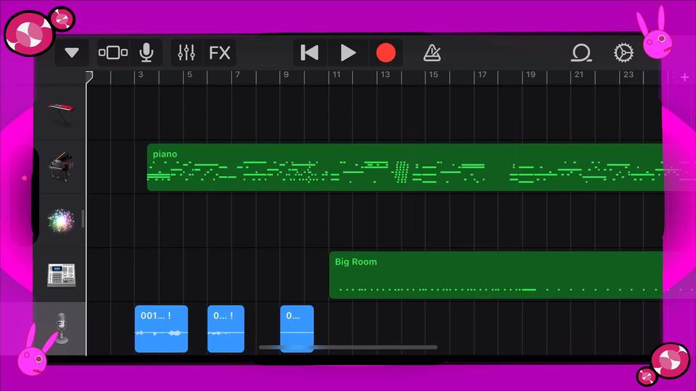Click ruler at bar 3
The height and width of the screenshot is (391, 696).
(141, 75)
